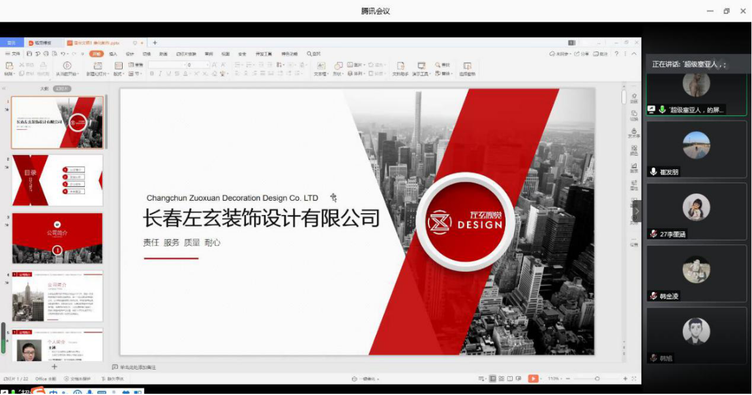
Task: Click the Save icon in the quick access bar
Action: [29, 53]
